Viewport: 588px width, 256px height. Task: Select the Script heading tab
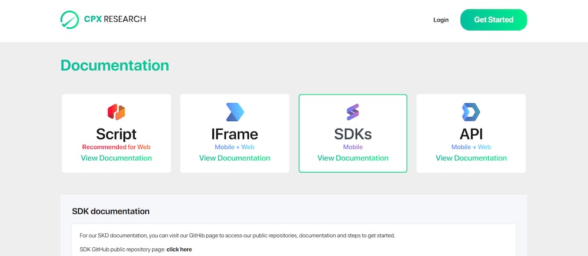point(116,134)
